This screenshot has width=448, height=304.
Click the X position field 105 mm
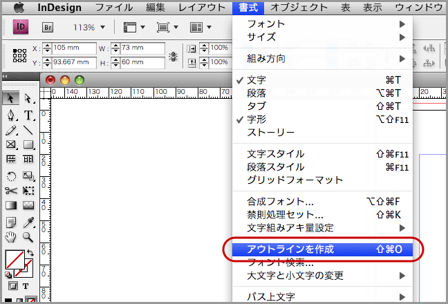pyautogui.click(x=74, y=48)
